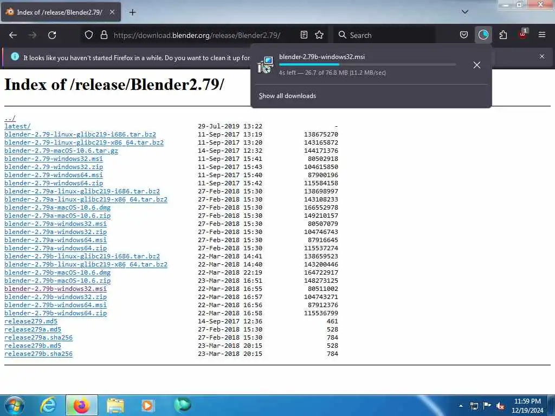Click the msi installer file icon in downloads panel
This screenshot has height=416, width=555.
click(266, 65)
